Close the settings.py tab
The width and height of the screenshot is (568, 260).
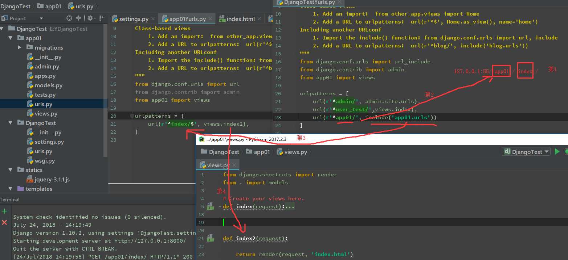pos(153,19)
